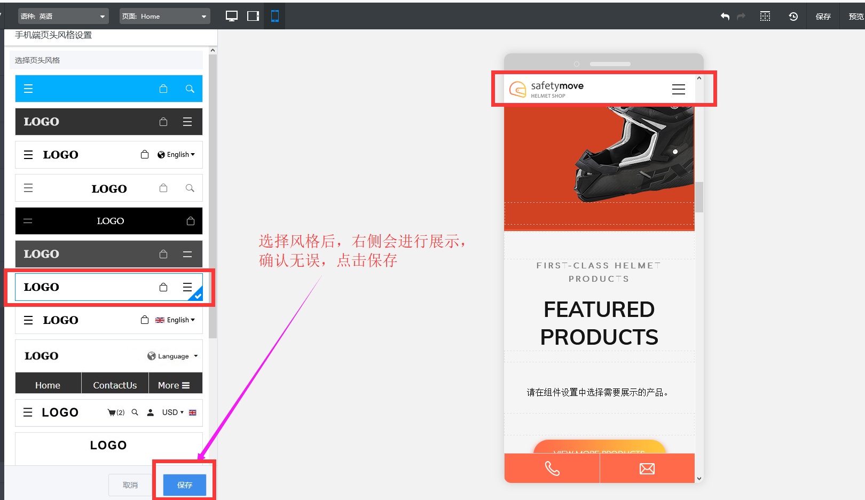
Task: Switch to tablet preview mode icon
Action: click(x=253, y=16)
